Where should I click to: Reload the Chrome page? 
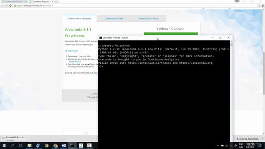tap(10, 5)
